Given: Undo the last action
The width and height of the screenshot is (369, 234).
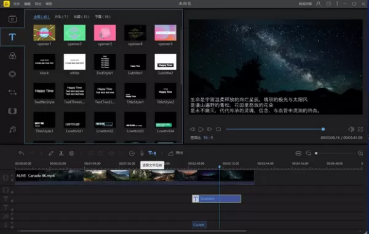Looking at the screenshot, I should [x=22, y=153].
